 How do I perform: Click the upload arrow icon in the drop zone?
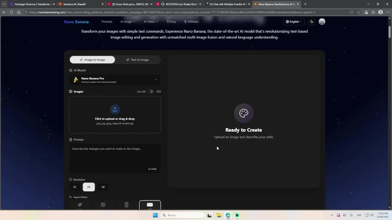click(115, 109)
